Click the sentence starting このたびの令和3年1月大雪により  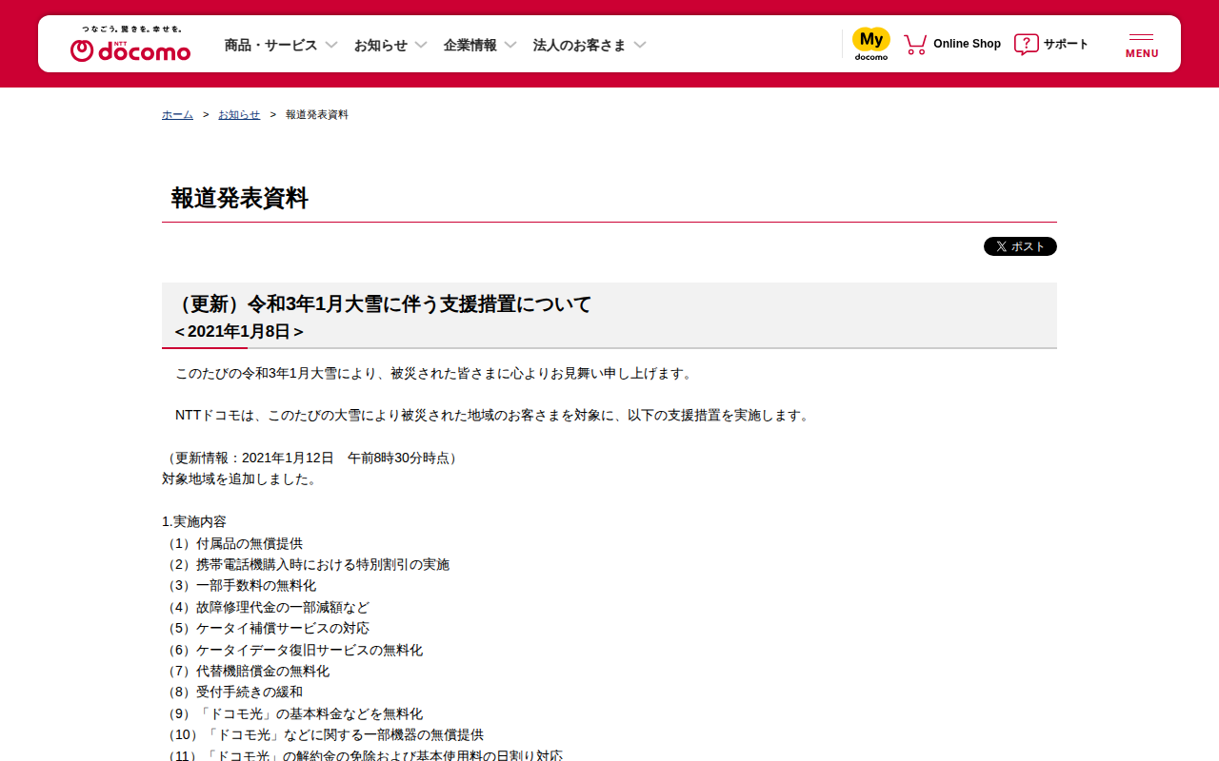coord(436,373)
